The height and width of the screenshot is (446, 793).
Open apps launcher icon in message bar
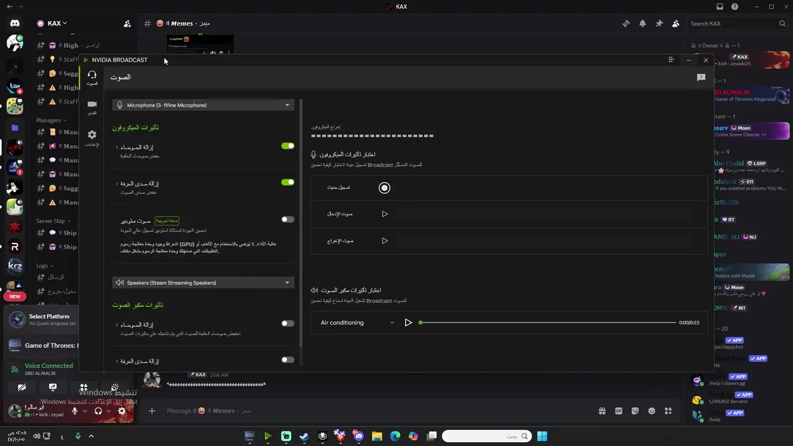click(668, 411)
